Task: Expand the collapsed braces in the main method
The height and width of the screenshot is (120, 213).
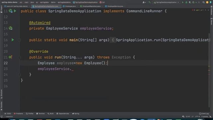Action: pyautogui.click(x=112, y=40)
